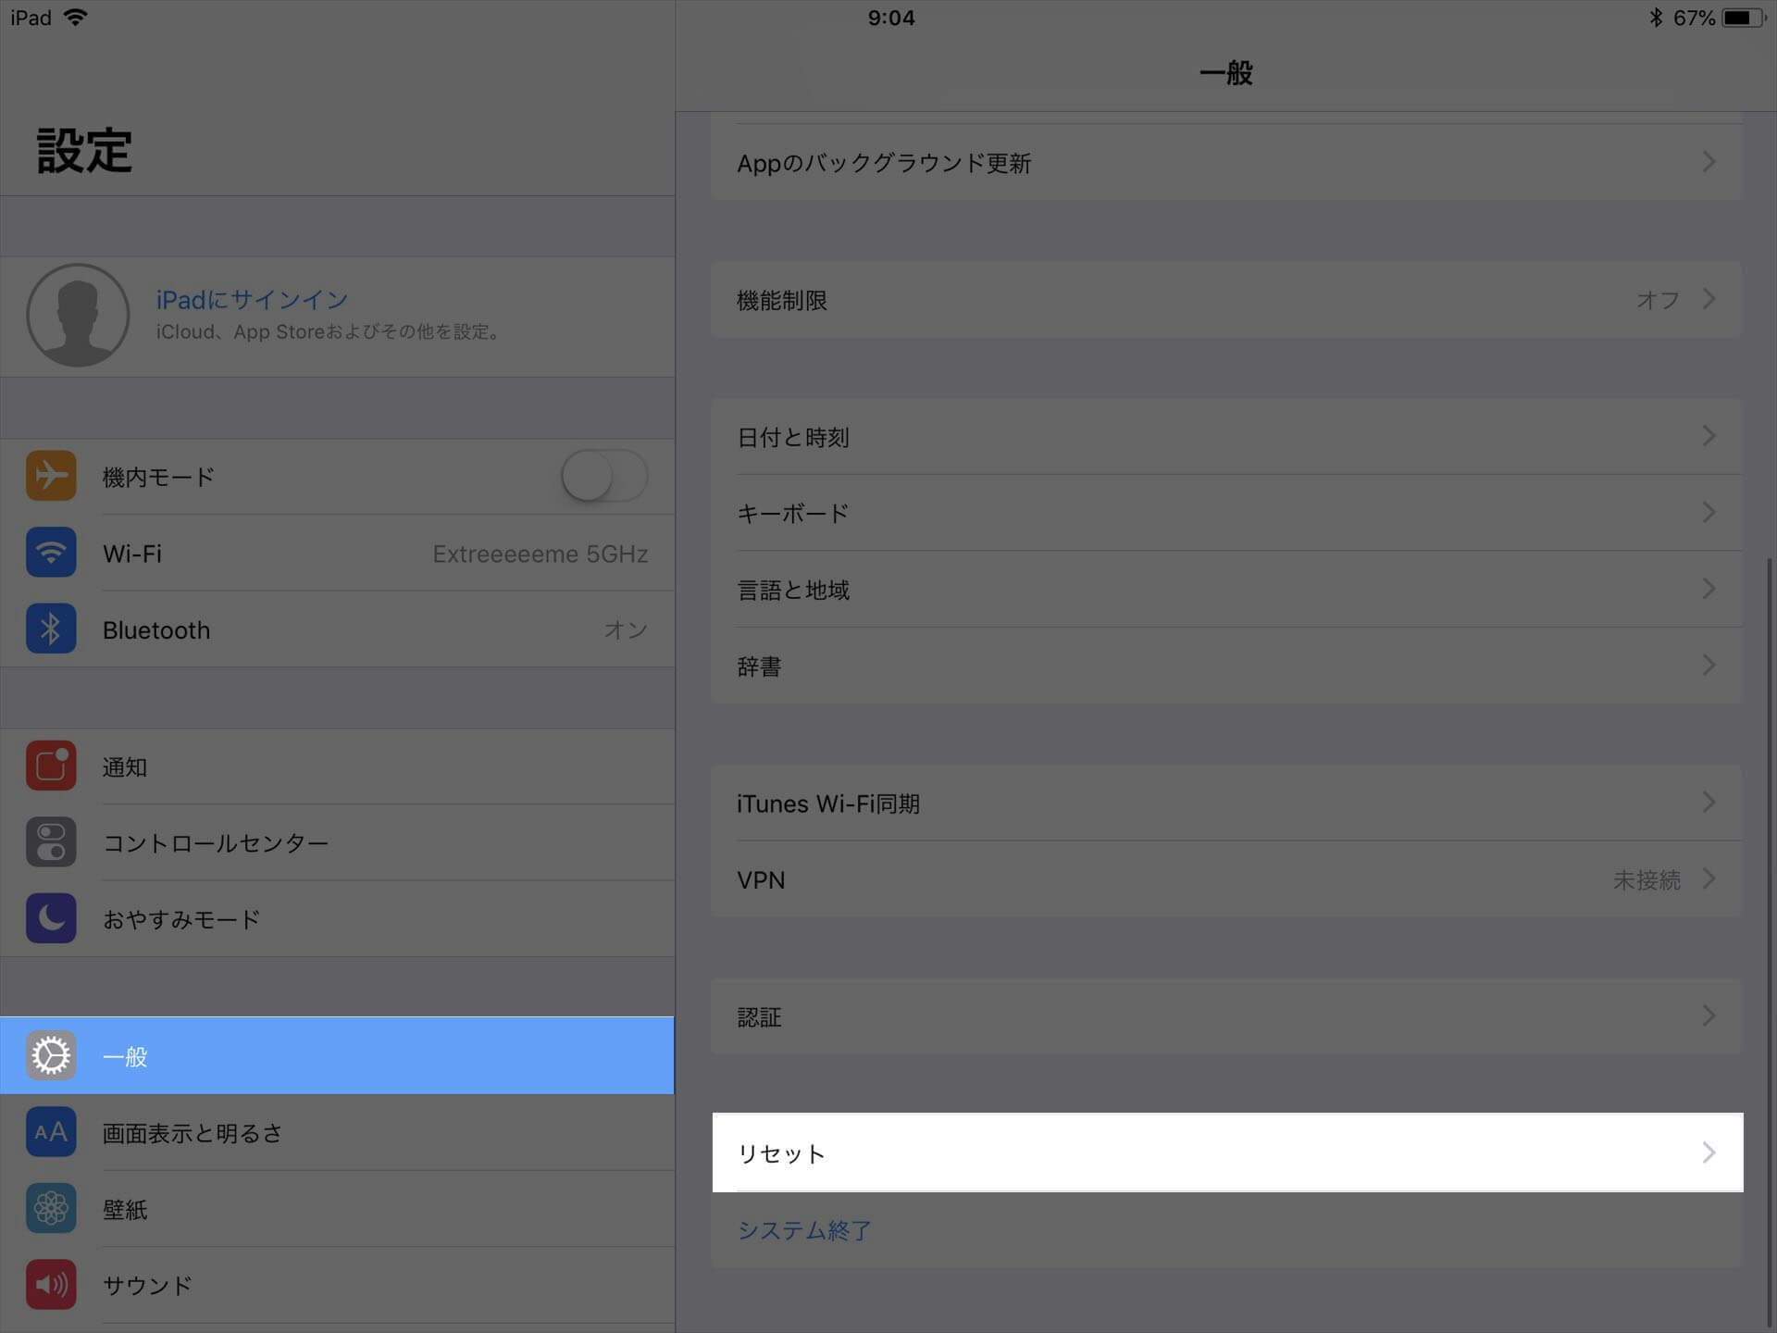Tap the iPadにサインイン link

(x=252, y=299)
